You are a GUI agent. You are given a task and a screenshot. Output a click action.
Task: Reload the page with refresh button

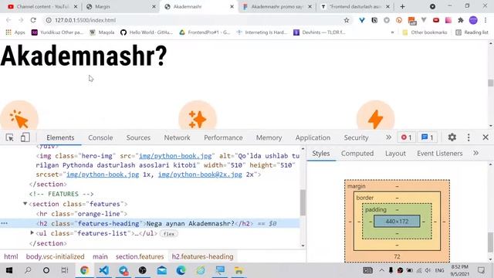33,20
